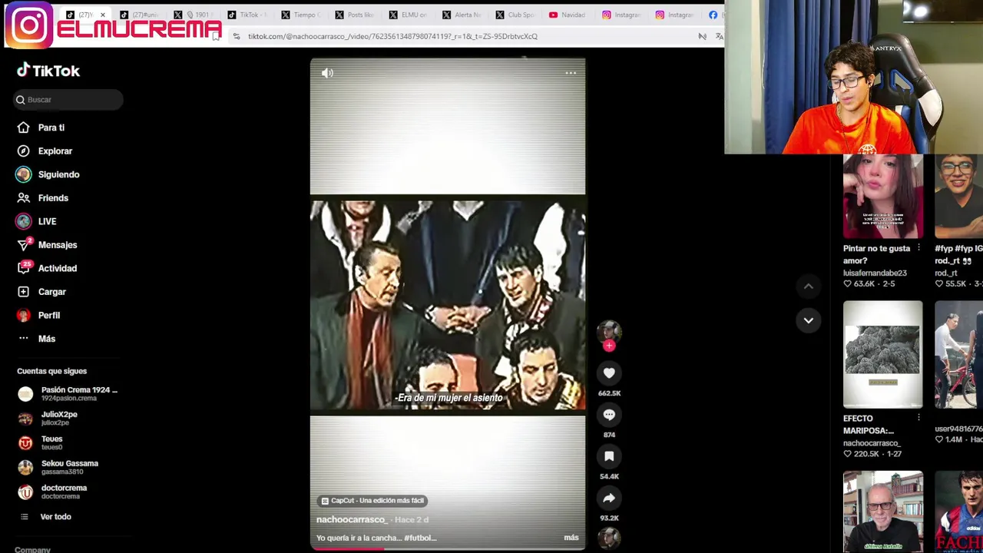Switch to Club Spo X tab
This screenshot has height=553, width=983.
click(x=515, y=15)
